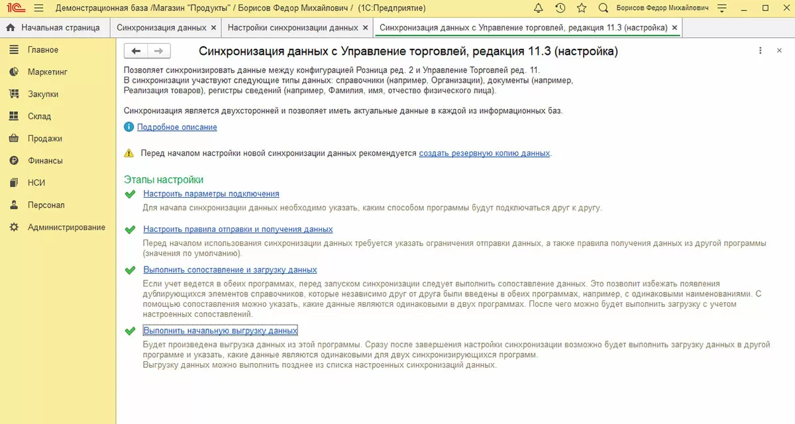Close the Настройки синхронизации данных tab

(365, 28)
